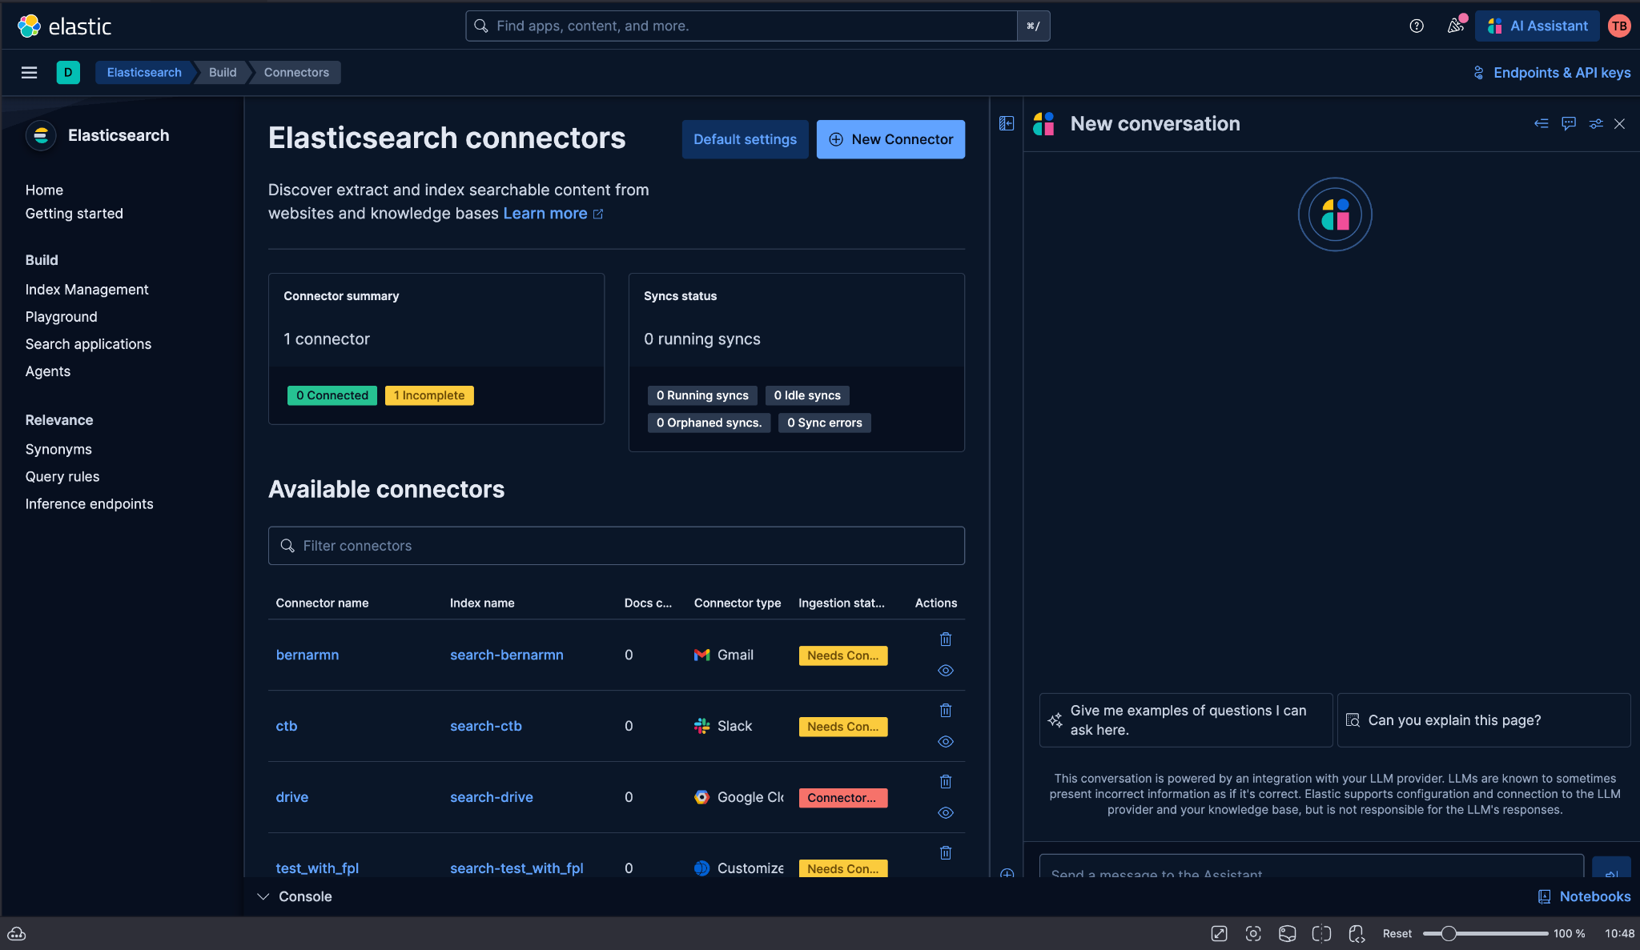Click the '0 Connected' badge

[x=332, y=395]
